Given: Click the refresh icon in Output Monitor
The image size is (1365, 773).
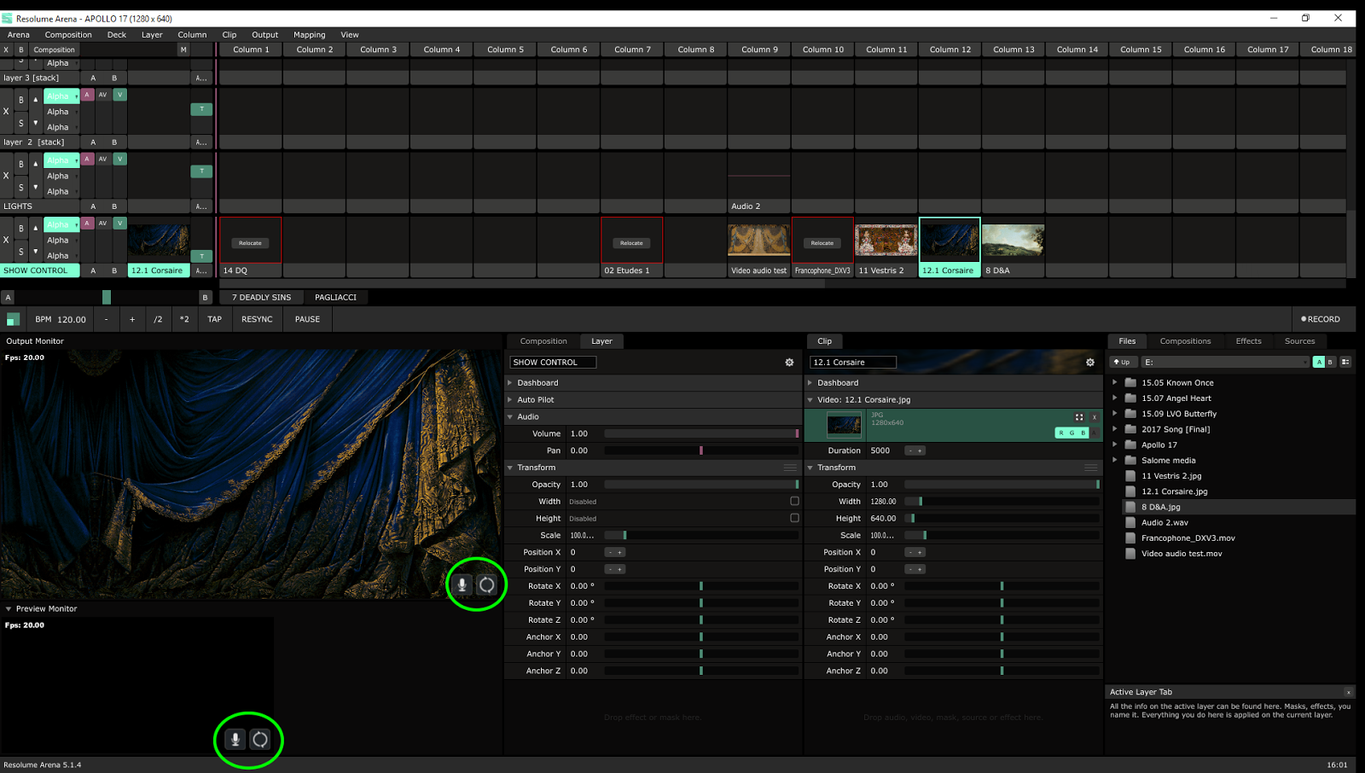Looking at the screenshot, I should pyautogui.click(x=486, y=584).
